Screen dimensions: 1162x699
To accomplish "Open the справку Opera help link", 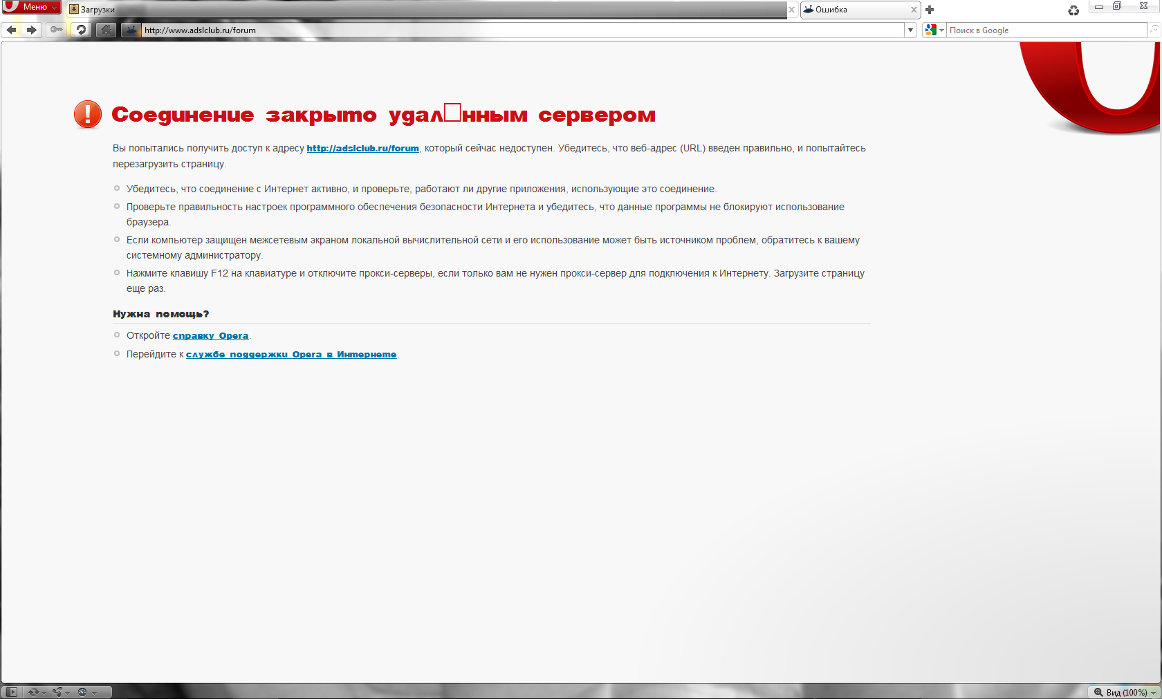I will 210,336.
